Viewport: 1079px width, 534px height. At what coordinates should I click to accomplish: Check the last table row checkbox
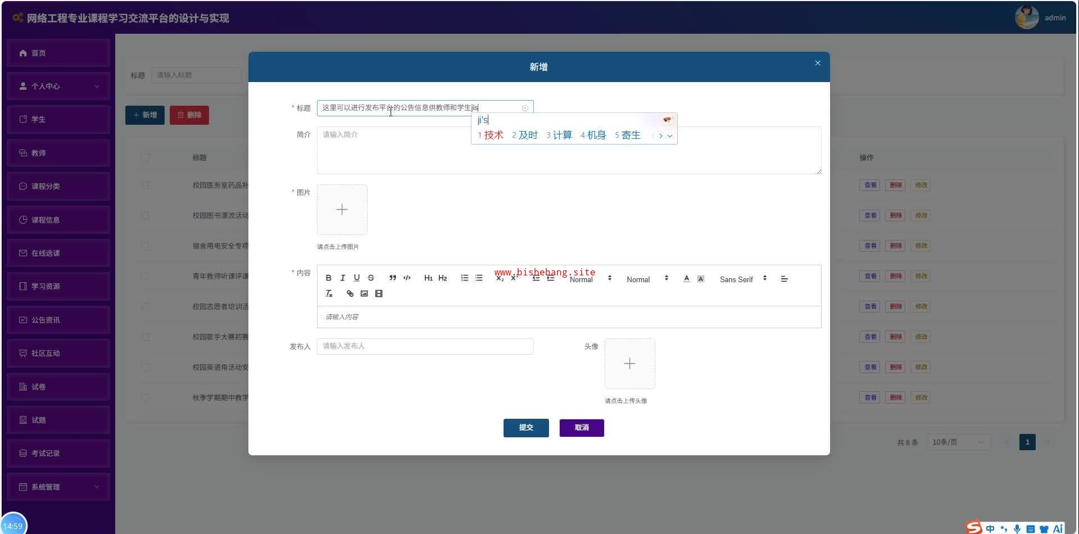pyautogui.click(x=146, y=397)
